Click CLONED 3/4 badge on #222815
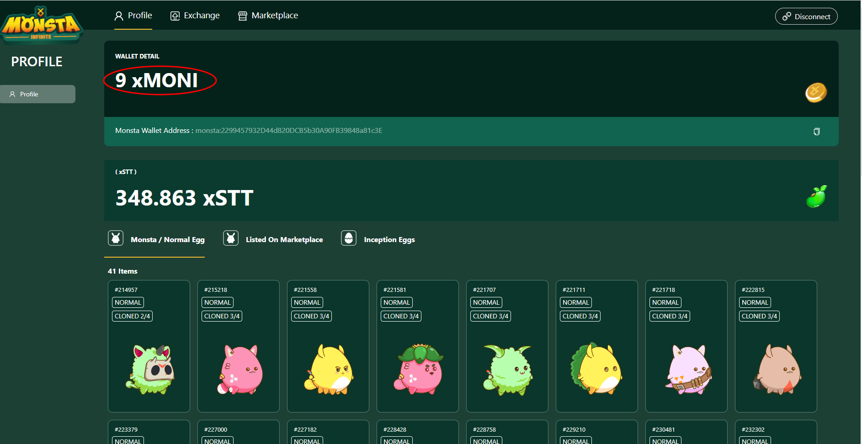This screenshot has width=862, height=444. 759,316
